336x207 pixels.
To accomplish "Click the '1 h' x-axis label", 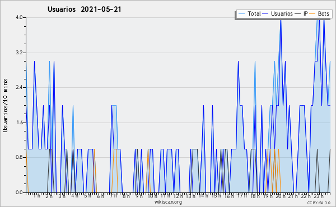I will [36, 196].
